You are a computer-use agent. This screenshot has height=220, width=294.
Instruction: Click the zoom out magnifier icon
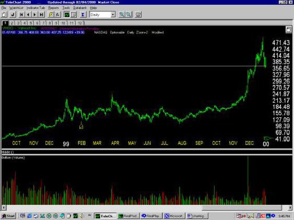(128, 15)
